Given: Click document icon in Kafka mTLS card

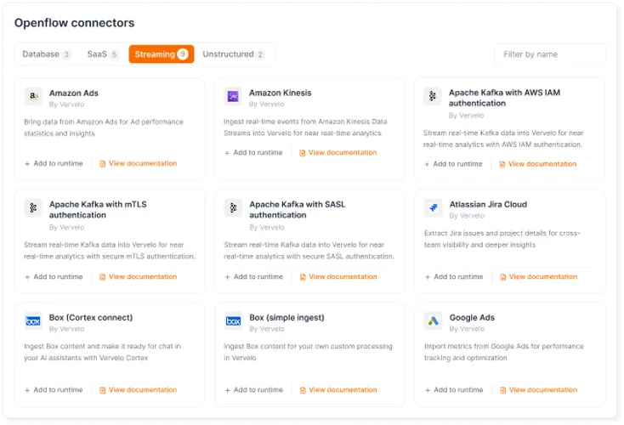Looking at the screenshot, I should click(x=102, y=277).
